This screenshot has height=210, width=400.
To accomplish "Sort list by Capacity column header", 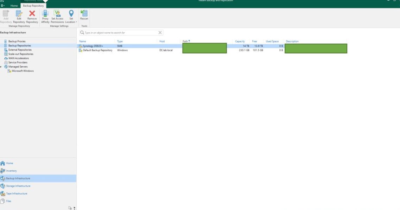I will 240,41.
